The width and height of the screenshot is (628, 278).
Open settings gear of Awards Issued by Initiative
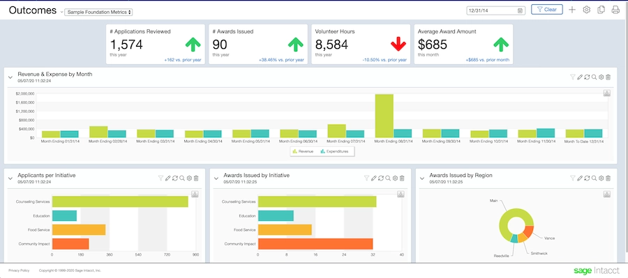point(395,178)
